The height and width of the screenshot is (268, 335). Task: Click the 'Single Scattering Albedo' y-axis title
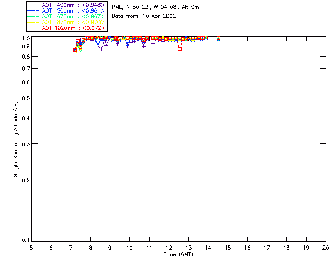[x=16, y=139]
